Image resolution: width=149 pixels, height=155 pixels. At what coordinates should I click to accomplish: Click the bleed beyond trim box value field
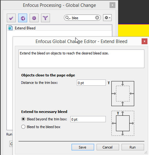click(88, 119)
